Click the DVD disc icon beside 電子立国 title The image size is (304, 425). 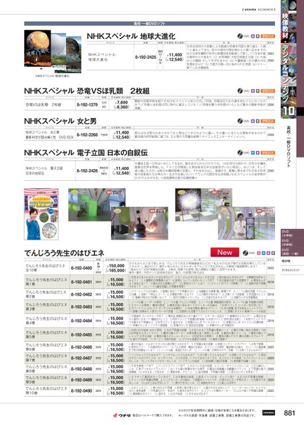[x=240, y=152]
